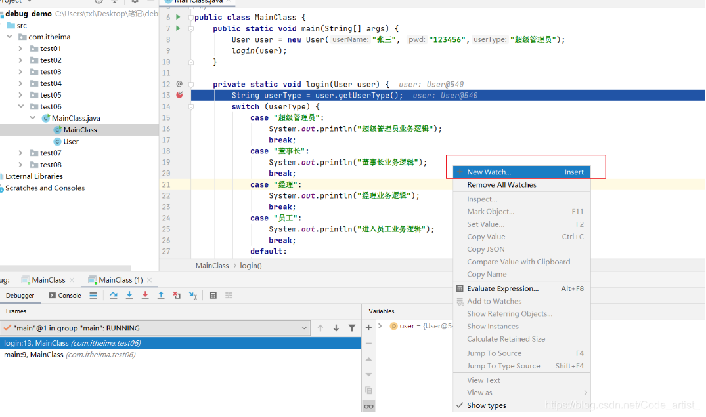This screenshot has height=417, width=706.
Task: Click the Step Out debug icon
Action: click(x=161, y=295)
